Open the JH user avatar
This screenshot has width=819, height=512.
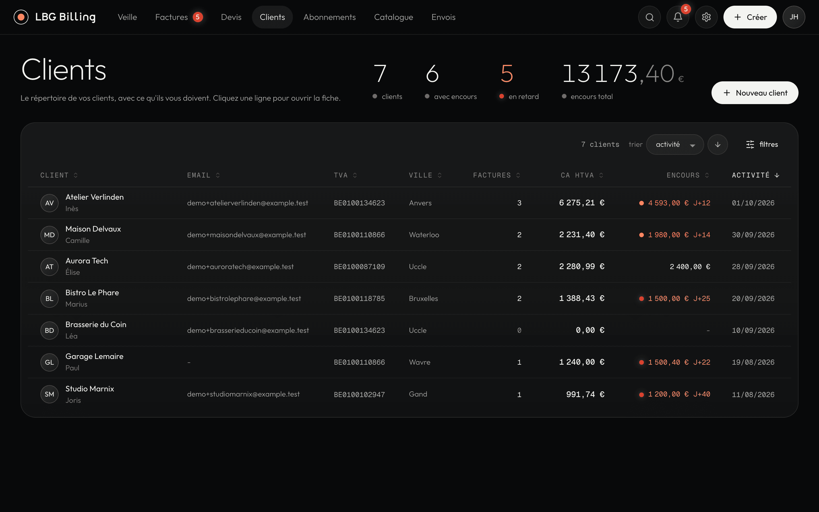pos(794,17)
